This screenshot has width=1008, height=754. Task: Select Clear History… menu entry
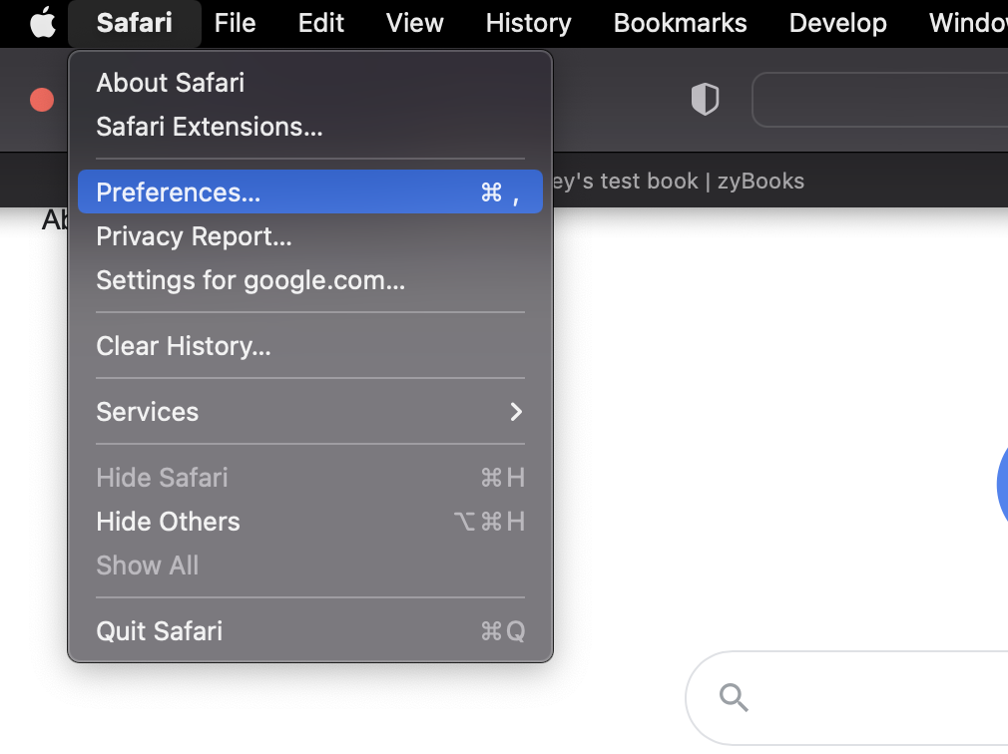pos(309,345)
